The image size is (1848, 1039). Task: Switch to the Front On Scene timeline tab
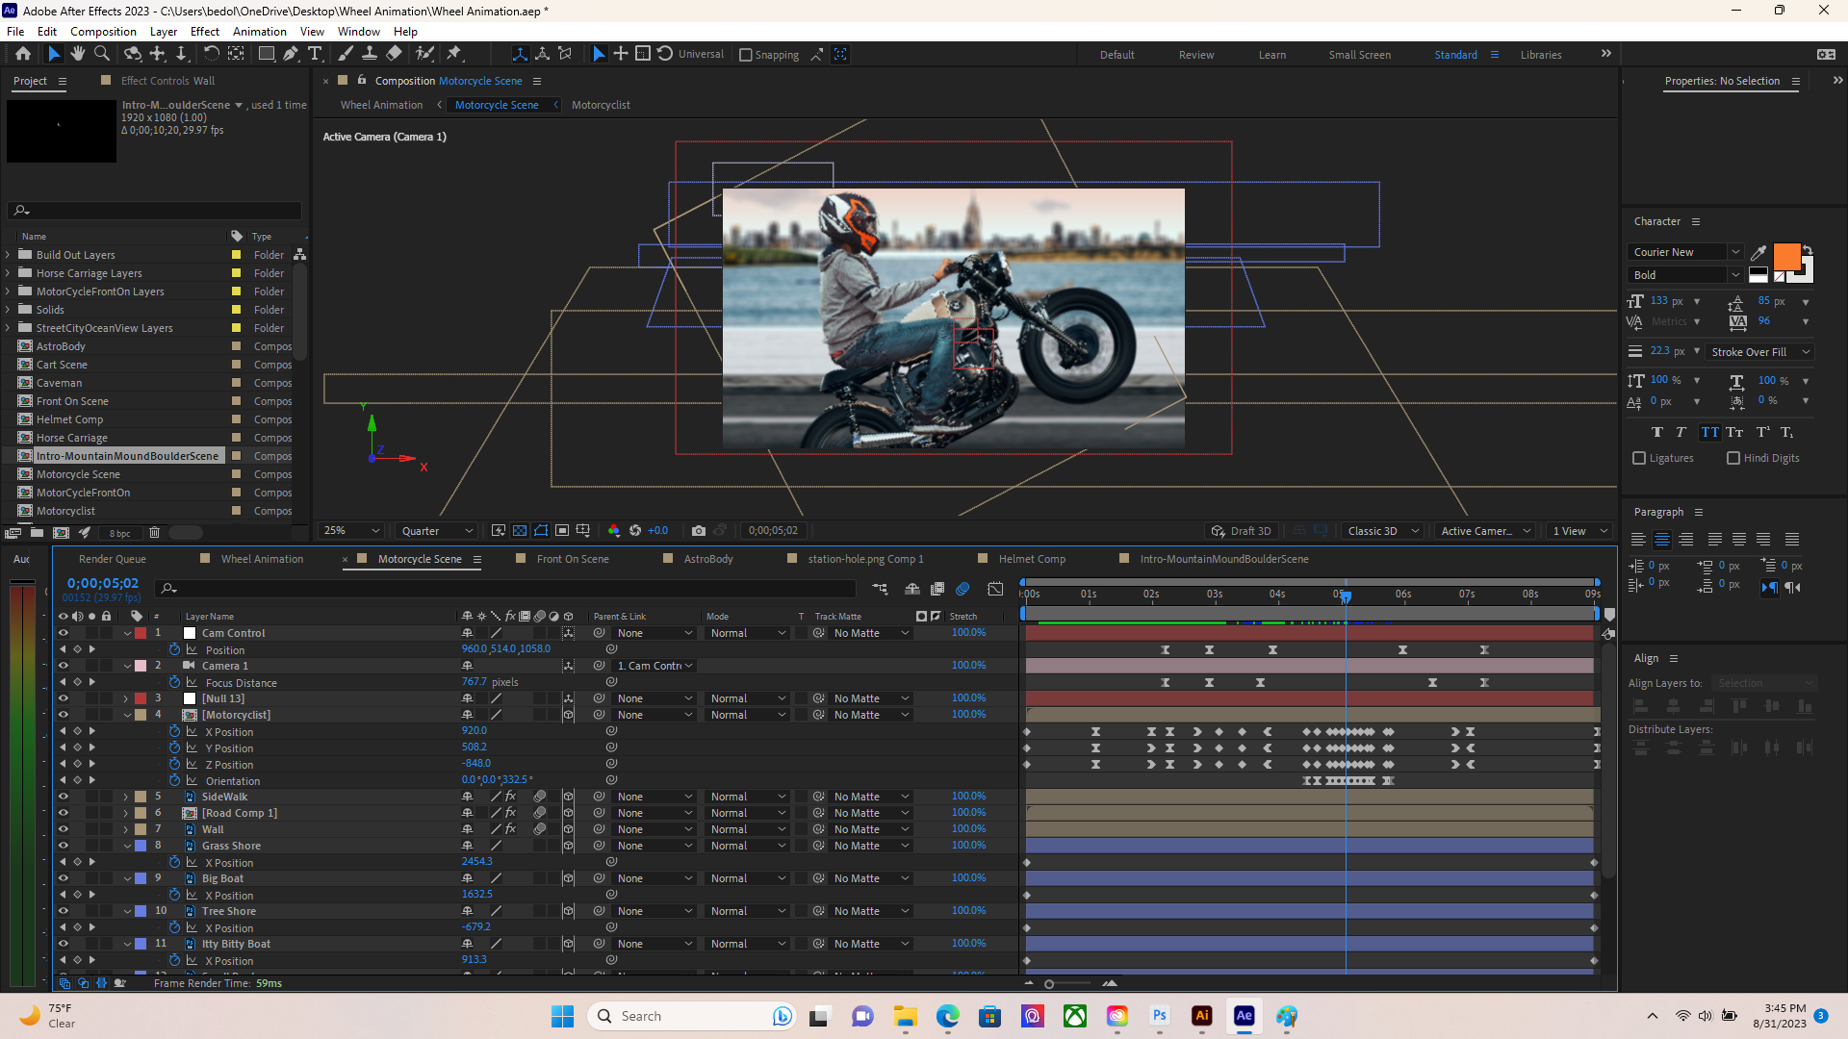coord(572,559)
